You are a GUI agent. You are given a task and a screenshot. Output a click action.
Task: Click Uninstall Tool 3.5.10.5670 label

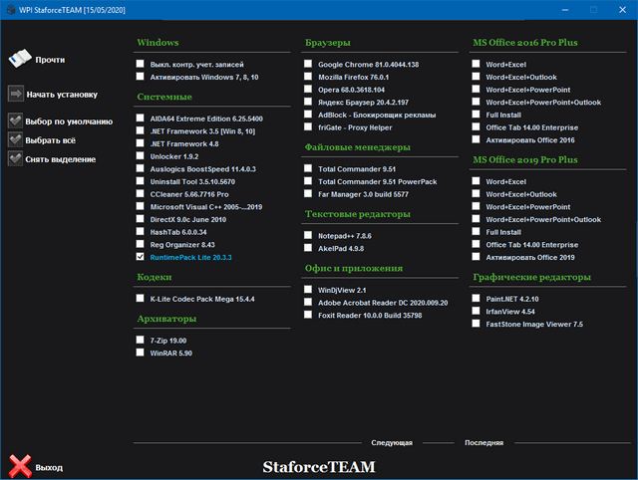[x=192, y=181]
